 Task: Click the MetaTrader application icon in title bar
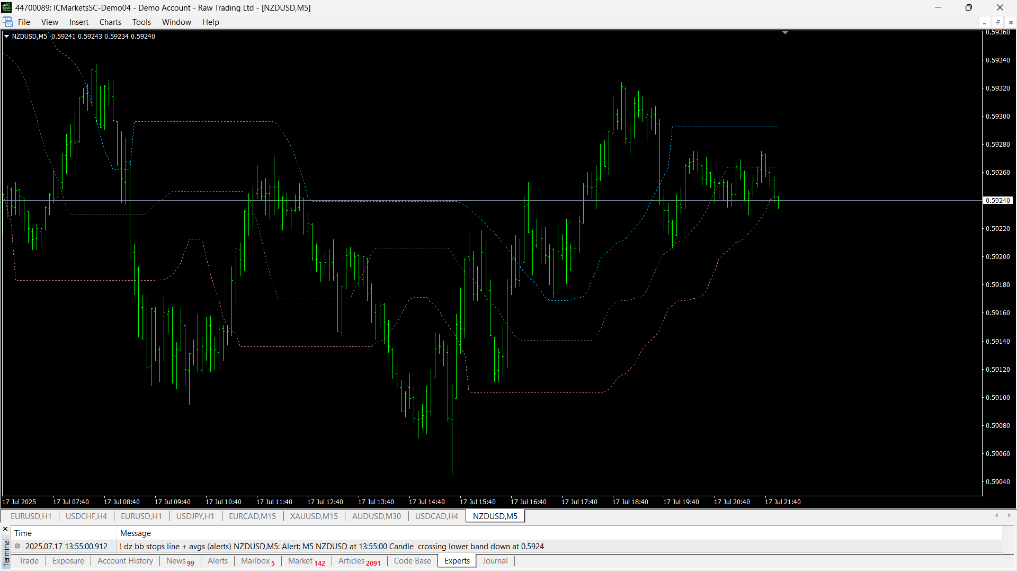6,7
